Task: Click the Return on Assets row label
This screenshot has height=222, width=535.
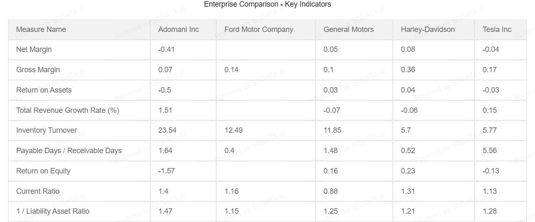Action: pos(44,90)
